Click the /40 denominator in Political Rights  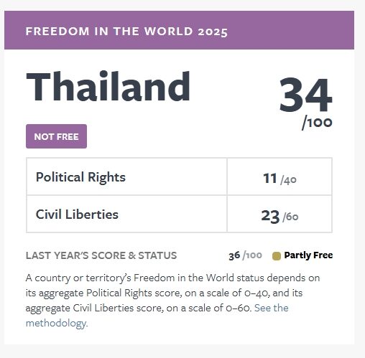(288, 180)
